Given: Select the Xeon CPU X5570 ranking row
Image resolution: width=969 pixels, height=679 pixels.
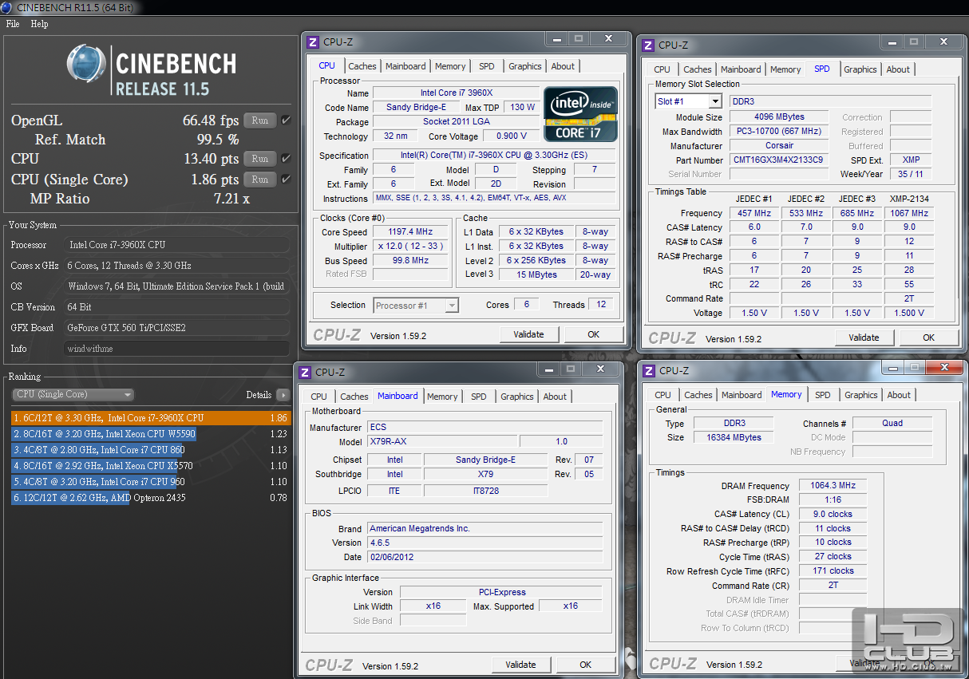Looking at the screenshot, I should (151, 466).
